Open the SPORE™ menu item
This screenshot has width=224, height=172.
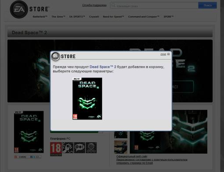169,17
